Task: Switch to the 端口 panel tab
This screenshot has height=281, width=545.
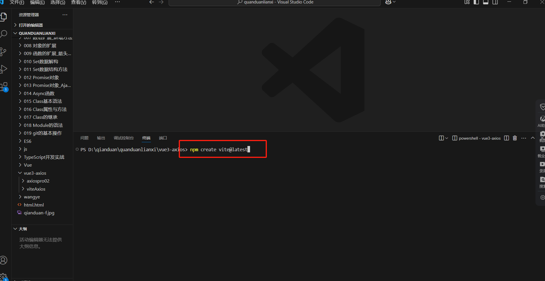Action: point(163,138)
